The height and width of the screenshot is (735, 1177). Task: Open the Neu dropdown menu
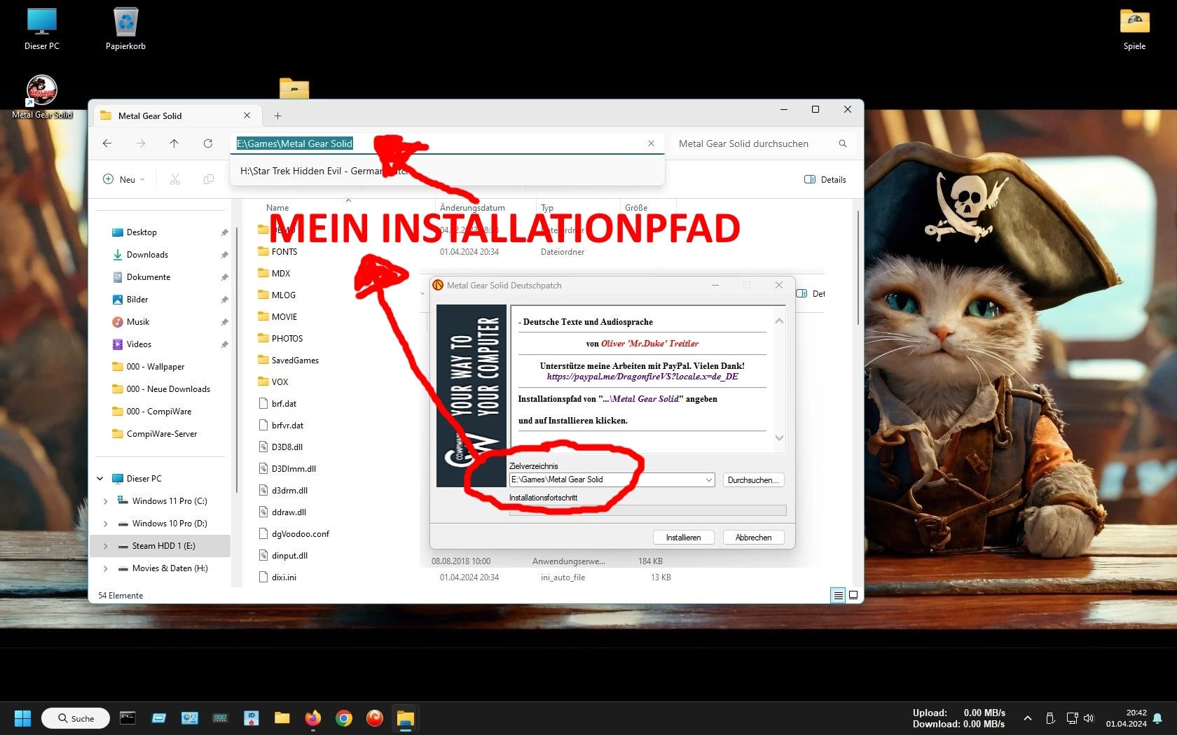[124, 179]
